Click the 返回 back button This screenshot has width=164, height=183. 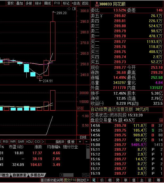coord(85,3)
